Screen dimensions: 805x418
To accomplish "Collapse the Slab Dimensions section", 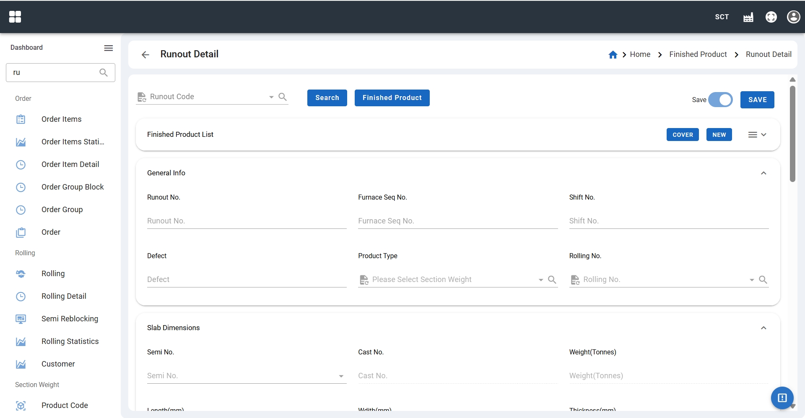I will pyautogui.click(x=763, y=328).
